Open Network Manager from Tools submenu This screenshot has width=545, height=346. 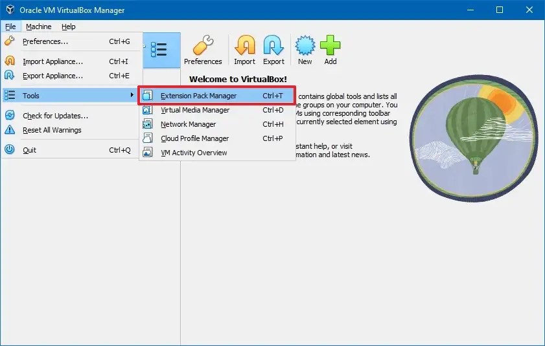click(x=217, y=124)
